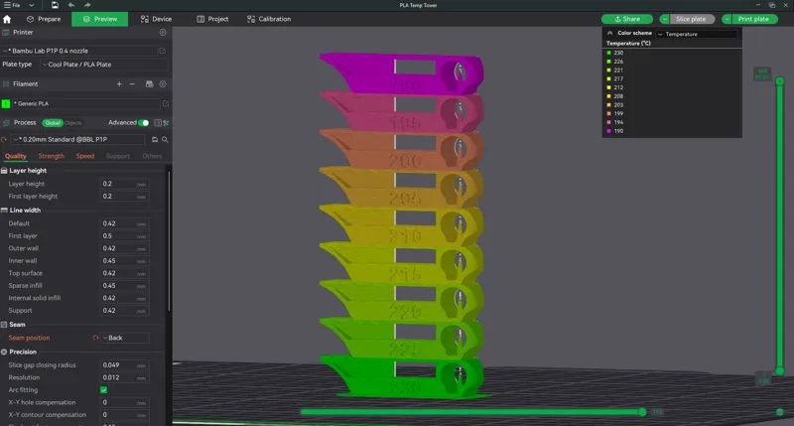Click the Layer height section icon
794x426 pixels.
4,171
